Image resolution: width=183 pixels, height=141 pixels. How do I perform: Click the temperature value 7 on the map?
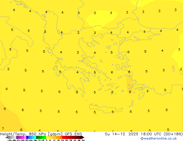click(x=3, y=129)
